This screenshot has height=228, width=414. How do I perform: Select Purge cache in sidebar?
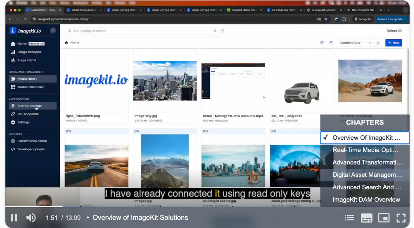[x=27, y=60]
